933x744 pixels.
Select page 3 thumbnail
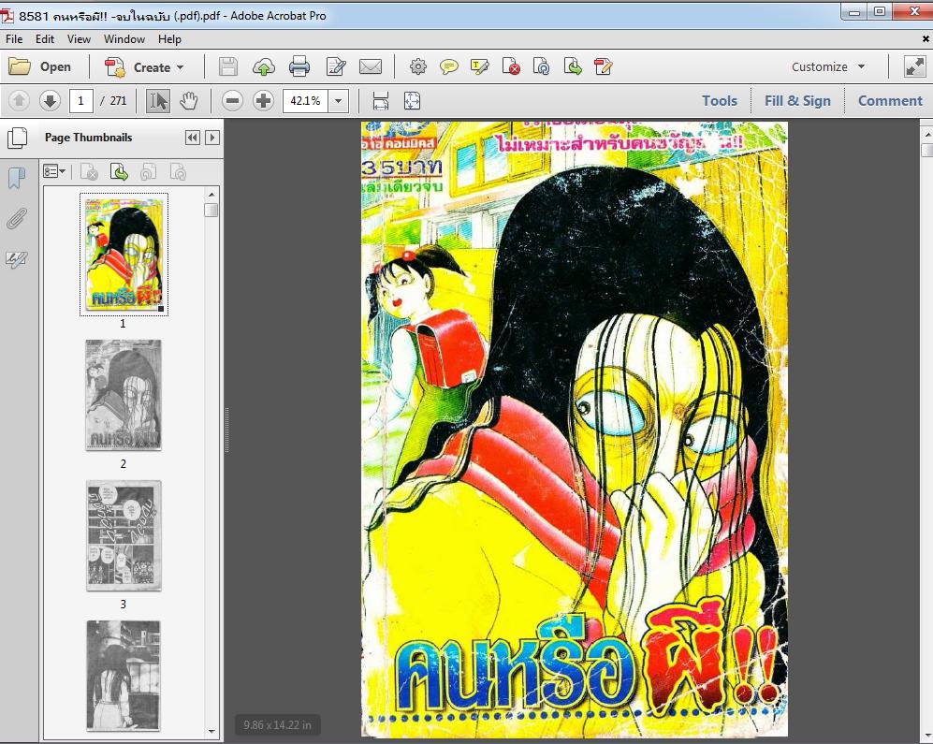[124, 535]
